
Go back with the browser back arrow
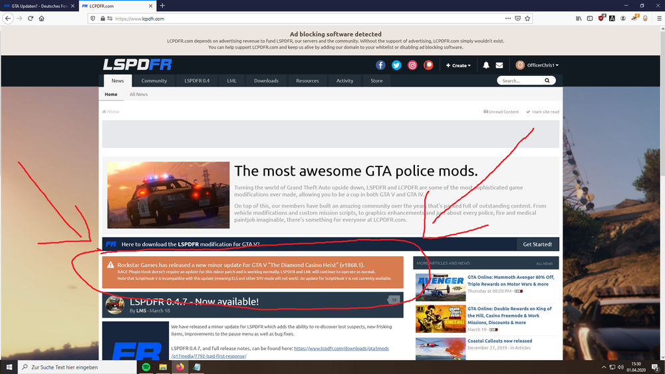pos(8,18)
